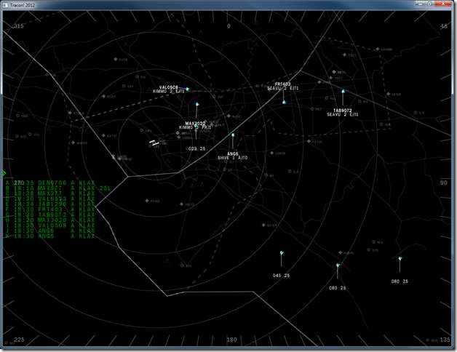Image resolution: width=457 pixels, height=352 pixels.
Task: Click the green arrow beside the flight list
Action: (x=4, y=173)
